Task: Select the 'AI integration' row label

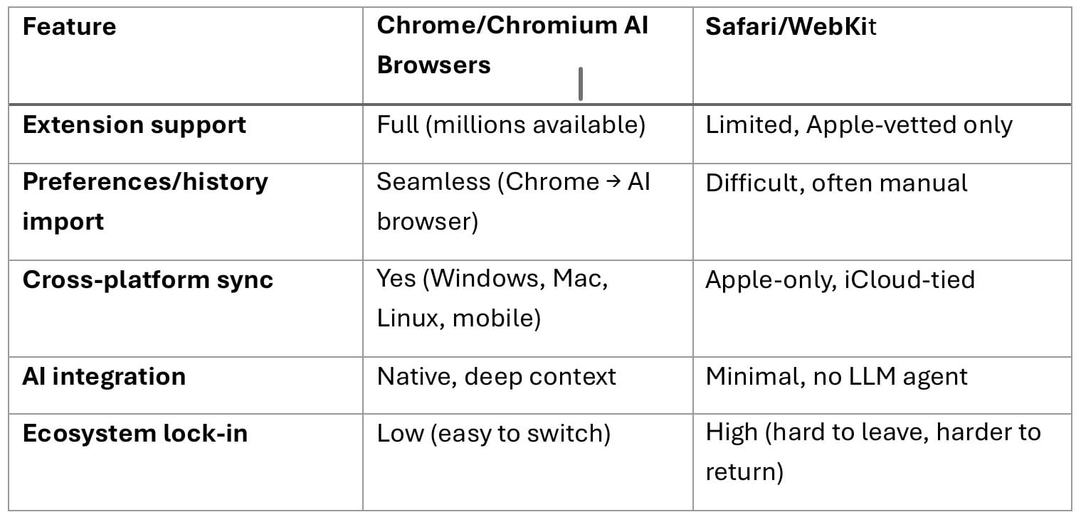Action: click(104, 376)
